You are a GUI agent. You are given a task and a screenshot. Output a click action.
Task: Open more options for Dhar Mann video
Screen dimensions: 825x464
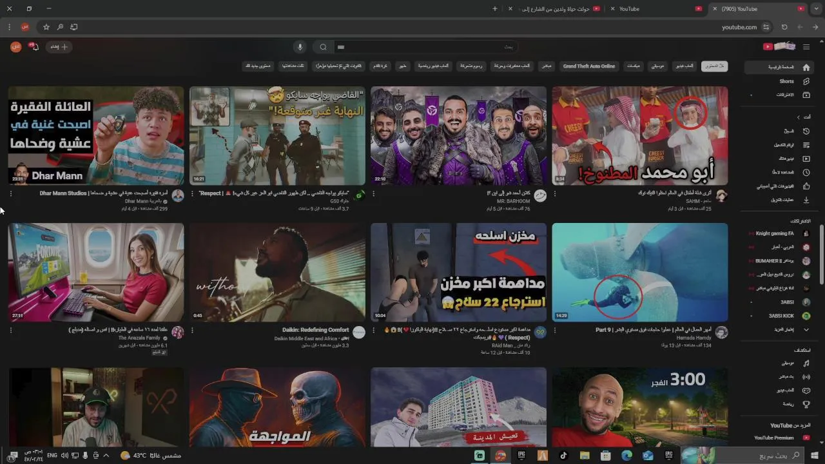[x=11, y=193]
